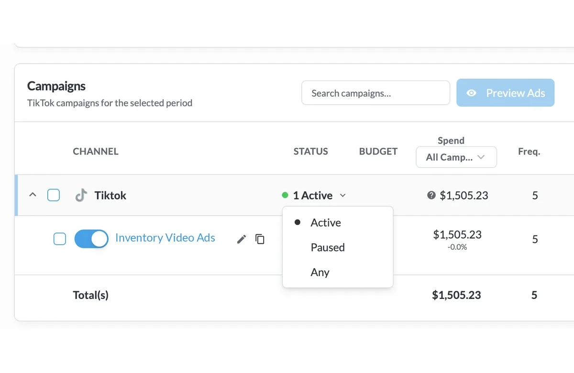Click the Spend column label
The height and width of the screenshot is (373, 574).
pos(451,140)
